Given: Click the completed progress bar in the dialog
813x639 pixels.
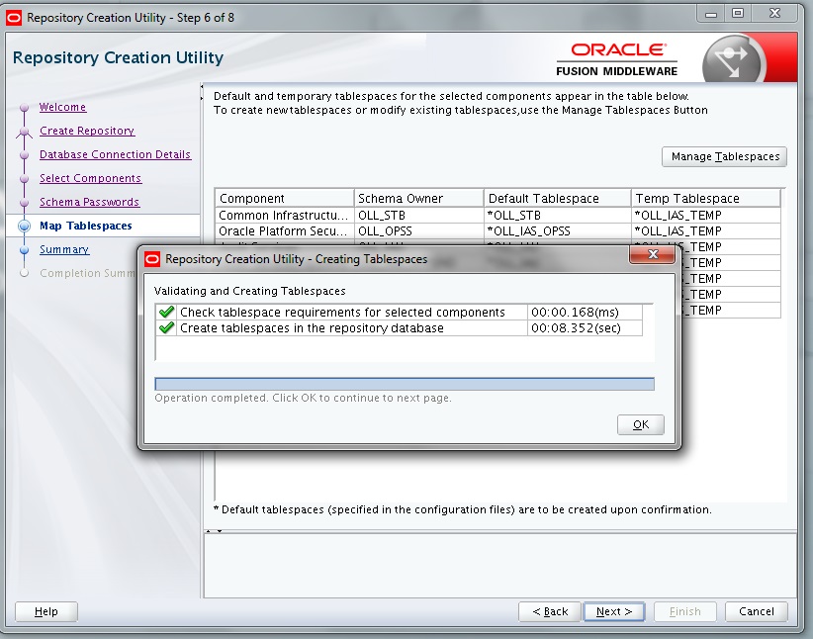Looking at the screenshot, I should [405, 384].
